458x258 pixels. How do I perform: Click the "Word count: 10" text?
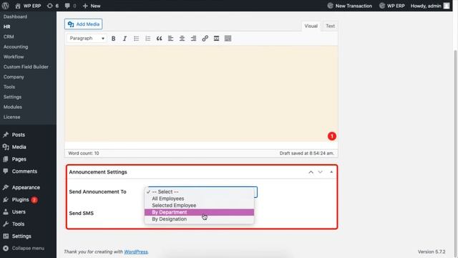(x=84, y=153)
